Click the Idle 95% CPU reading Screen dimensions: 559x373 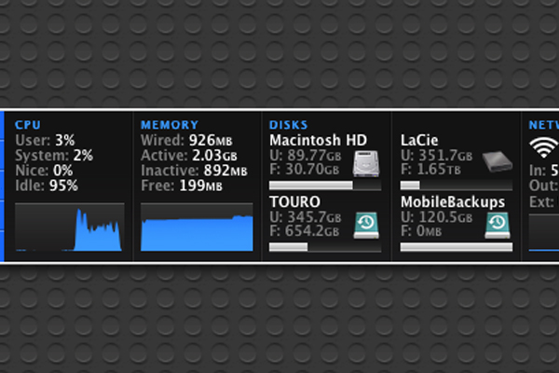[47, 186]
